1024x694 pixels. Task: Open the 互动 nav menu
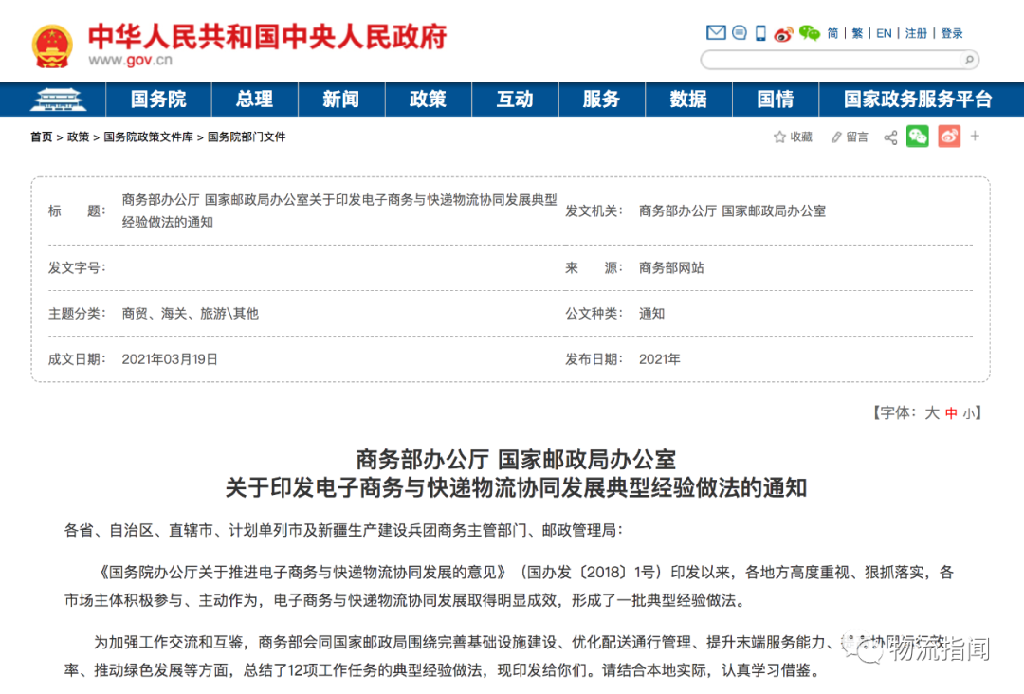click(x=515, y=100)
